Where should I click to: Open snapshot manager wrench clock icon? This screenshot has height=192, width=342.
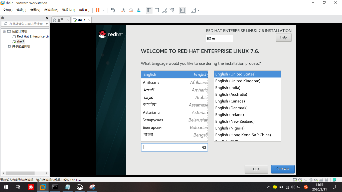(138, 10)
